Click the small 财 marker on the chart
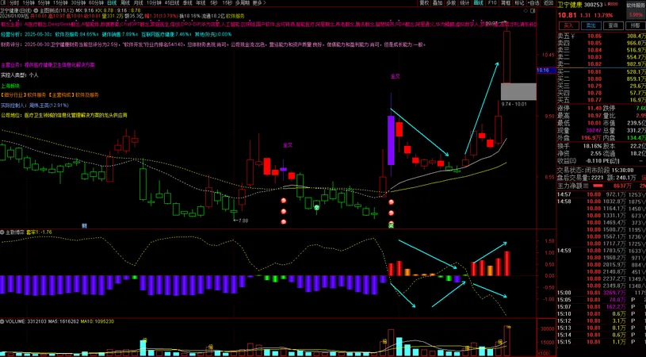 click(x=83, y=225)
